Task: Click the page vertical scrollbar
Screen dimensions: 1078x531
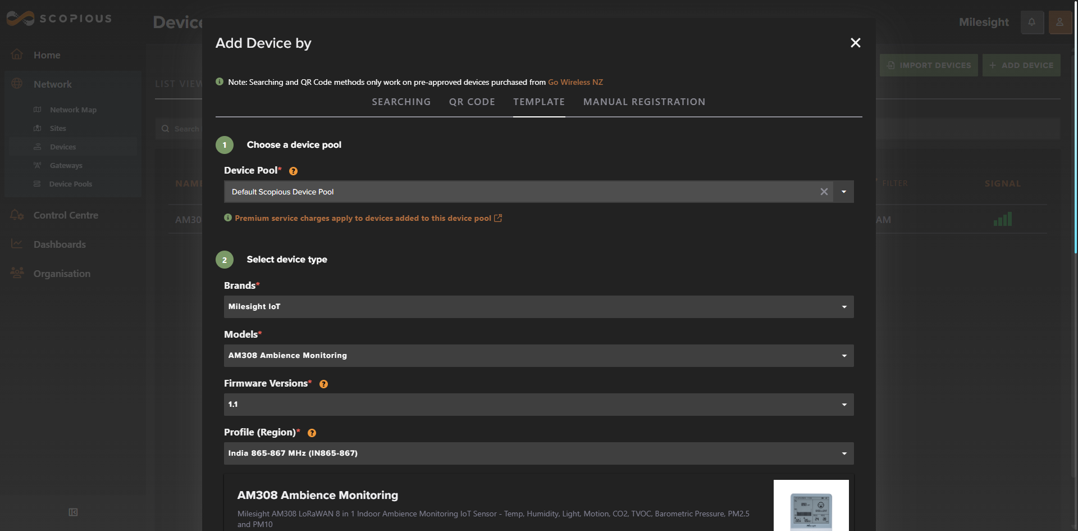Action: pyautogui.click(x=1075, y=126)
